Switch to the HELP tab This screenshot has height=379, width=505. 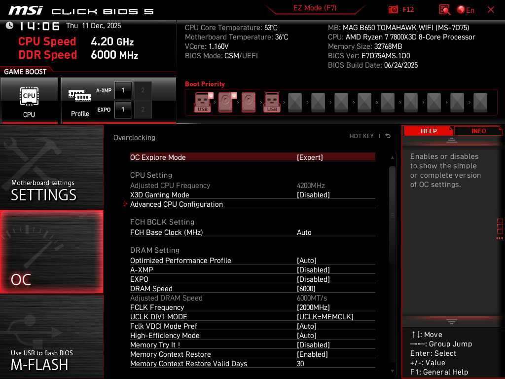coord(429,131)
